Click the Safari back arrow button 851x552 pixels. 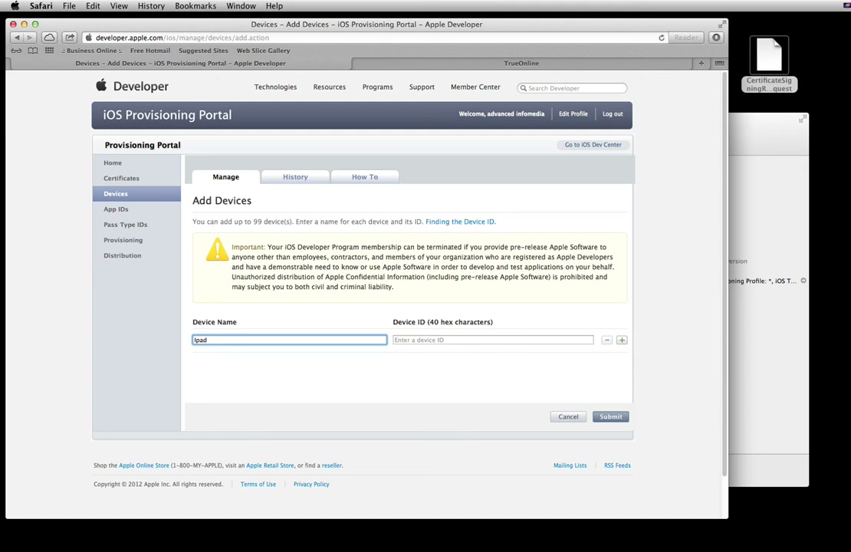point(17,38)
